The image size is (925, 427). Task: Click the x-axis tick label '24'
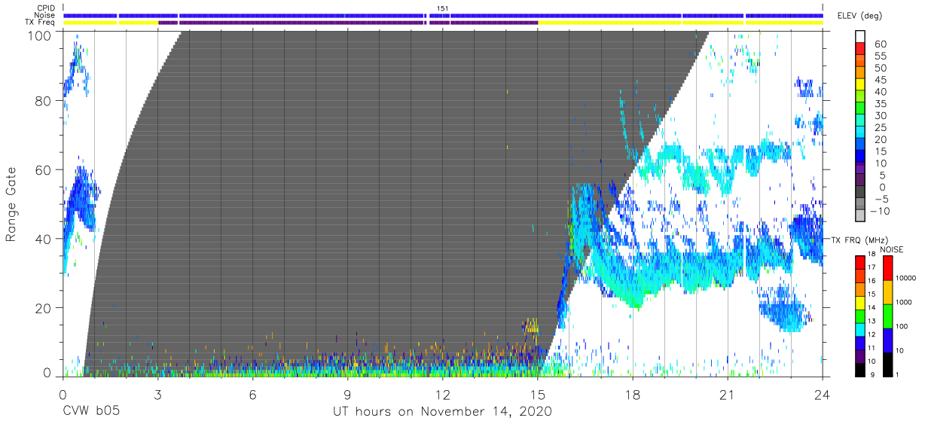tap(823, 394)
